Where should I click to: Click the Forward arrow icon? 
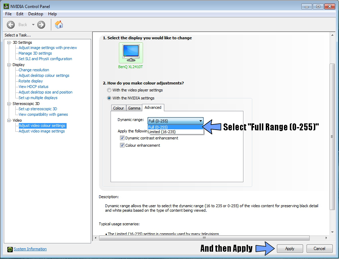tap(41, 25)
